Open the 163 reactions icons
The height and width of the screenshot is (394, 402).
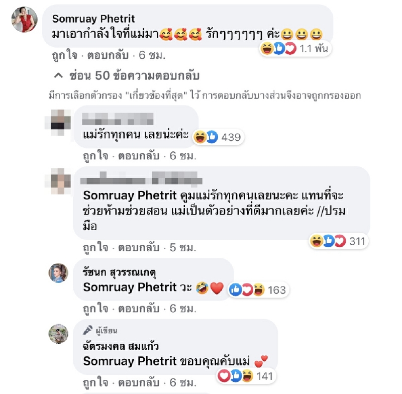247,290
